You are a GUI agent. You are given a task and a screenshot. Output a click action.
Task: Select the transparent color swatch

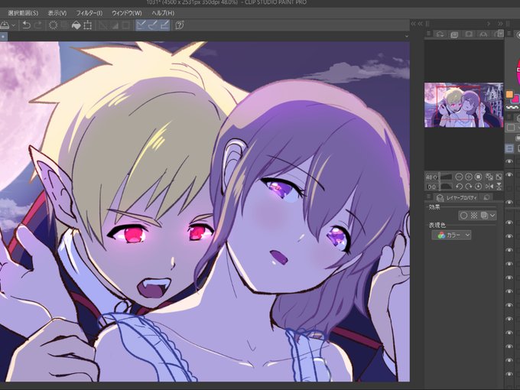pyautogui.click(x=512, y=107)
